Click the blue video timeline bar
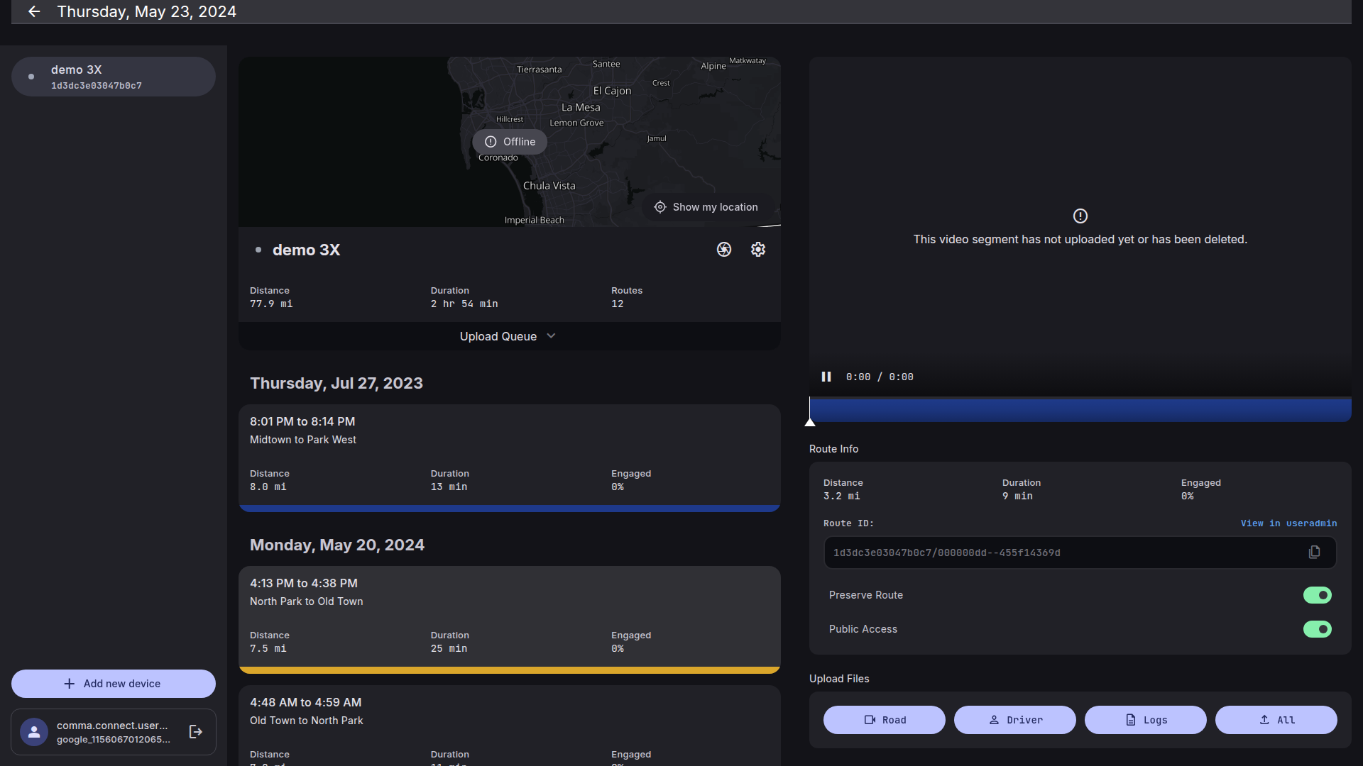The width and height of the screenshot is (1363, 766). pos(1079,411)
